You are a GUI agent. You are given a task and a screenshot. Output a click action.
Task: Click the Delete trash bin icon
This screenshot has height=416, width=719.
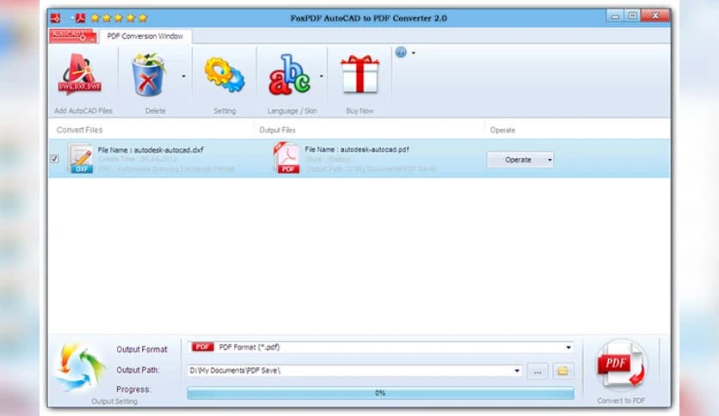click(x=149, y=74)
